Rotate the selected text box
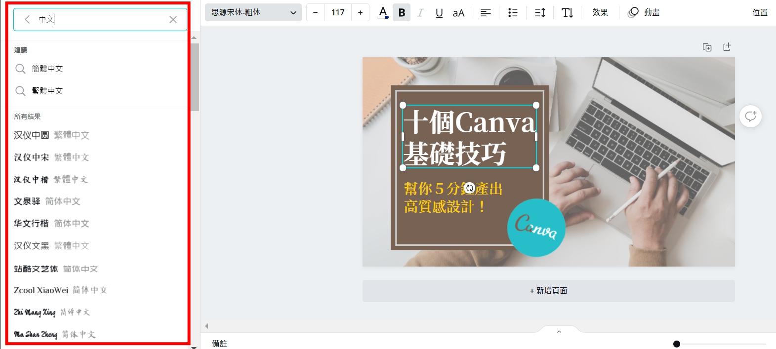The image size is (776, 349). pos(469,188)
